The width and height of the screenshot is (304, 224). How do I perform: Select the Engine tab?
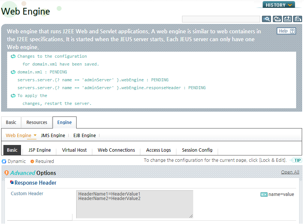pos(65,122)
